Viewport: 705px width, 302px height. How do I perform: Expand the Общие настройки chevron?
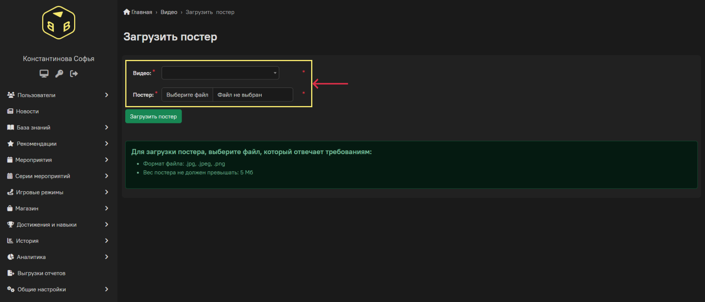coord(106,289)
